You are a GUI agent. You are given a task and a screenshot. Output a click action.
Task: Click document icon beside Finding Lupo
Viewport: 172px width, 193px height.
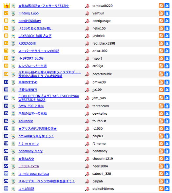[x=13, y=13]
